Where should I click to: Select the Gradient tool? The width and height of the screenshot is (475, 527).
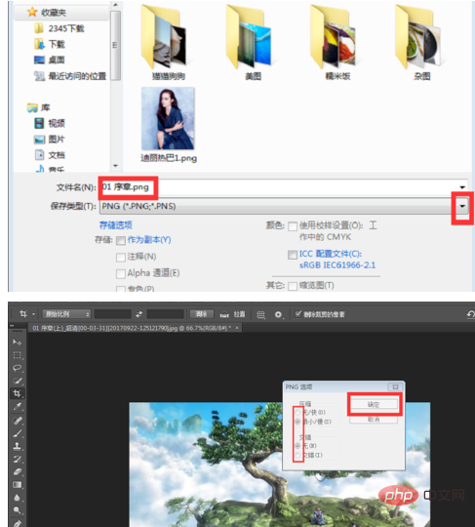click(17, 485)
